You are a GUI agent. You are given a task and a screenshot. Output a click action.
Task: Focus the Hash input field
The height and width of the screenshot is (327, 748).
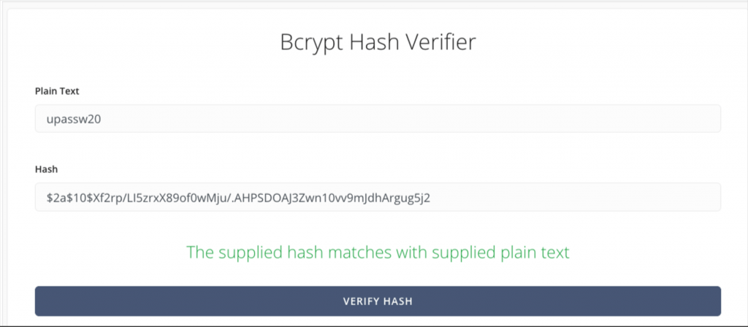tap(378, 197)
